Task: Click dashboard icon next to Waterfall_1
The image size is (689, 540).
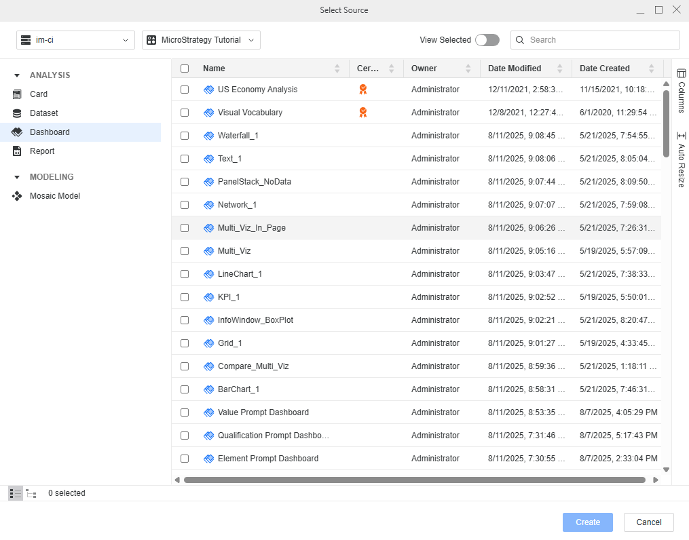Action: (208, 136)
